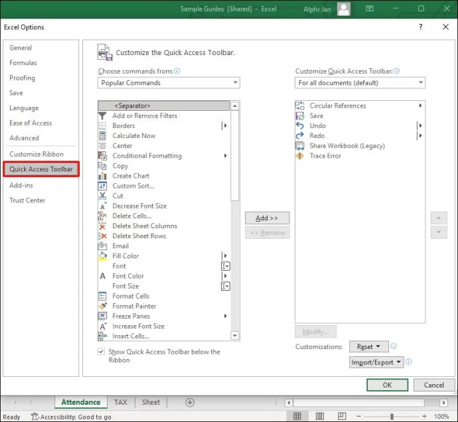This screenshot has height=422, width=458.
Task: Open the Customize Ribbon category
Action: coord(37,154)
